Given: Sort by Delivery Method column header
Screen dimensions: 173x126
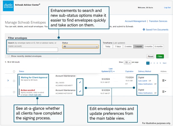Looking at the screenshot, I should (x=145, y=71).
